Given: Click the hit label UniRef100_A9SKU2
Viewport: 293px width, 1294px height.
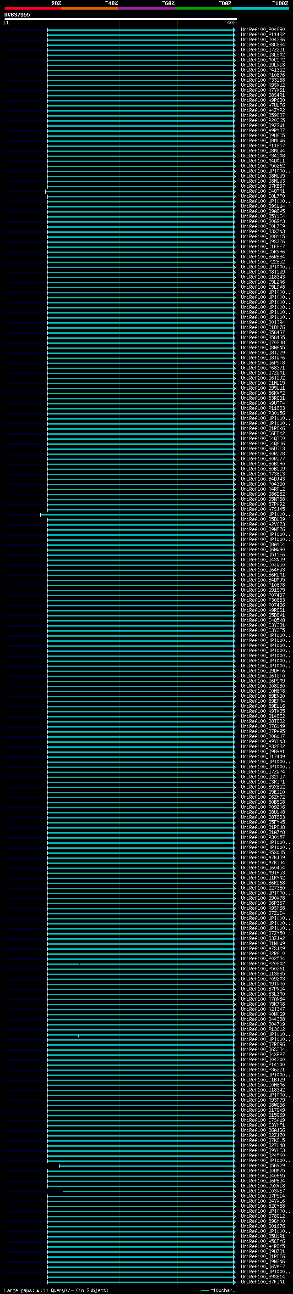Looking at the screenshot, I should (x=263, y=85).
